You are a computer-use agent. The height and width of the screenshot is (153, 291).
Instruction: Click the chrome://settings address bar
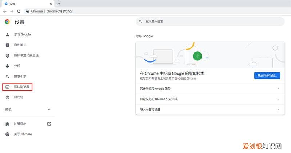[157, 11]
